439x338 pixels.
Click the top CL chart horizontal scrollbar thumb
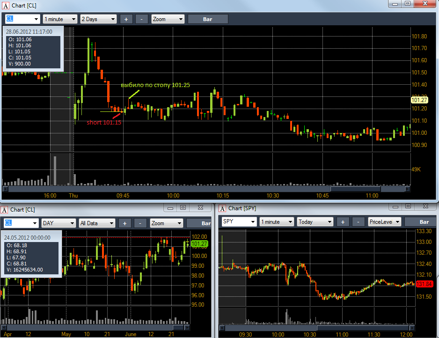click(x=355, y=189)
